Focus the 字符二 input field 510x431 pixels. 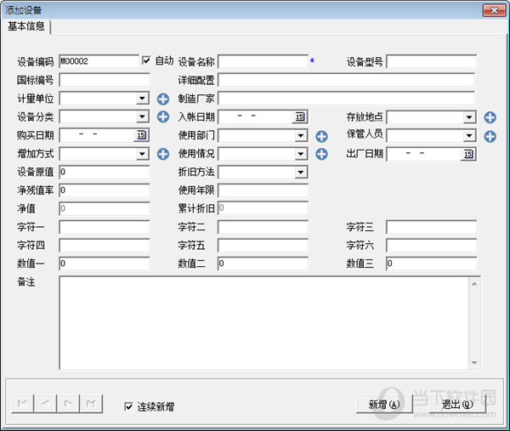[263, 227]
